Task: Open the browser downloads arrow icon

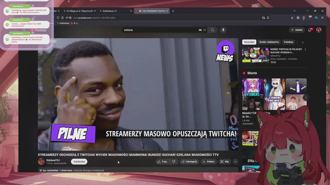Action: coord(292,18)
